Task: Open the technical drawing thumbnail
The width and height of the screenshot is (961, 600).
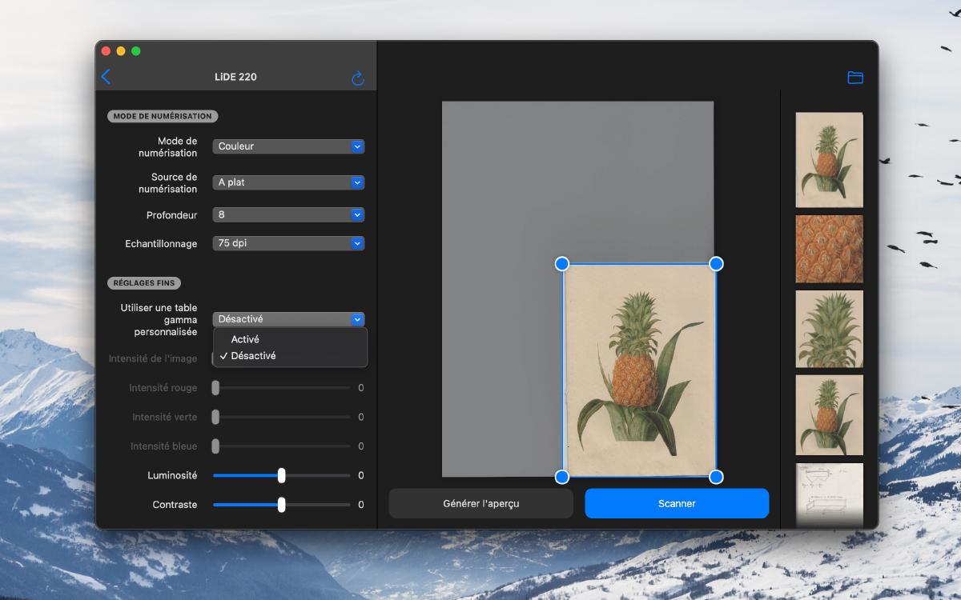Action: 829,494
